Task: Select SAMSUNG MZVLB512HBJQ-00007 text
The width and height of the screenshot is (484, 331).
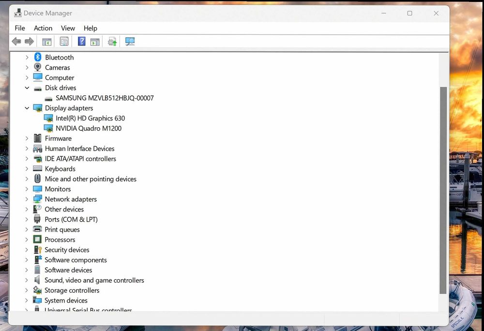Action: pos(105,98)
